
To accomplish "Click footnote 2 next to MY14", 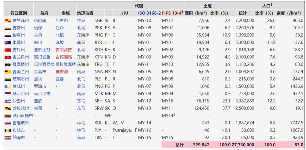I will point(174,114).
